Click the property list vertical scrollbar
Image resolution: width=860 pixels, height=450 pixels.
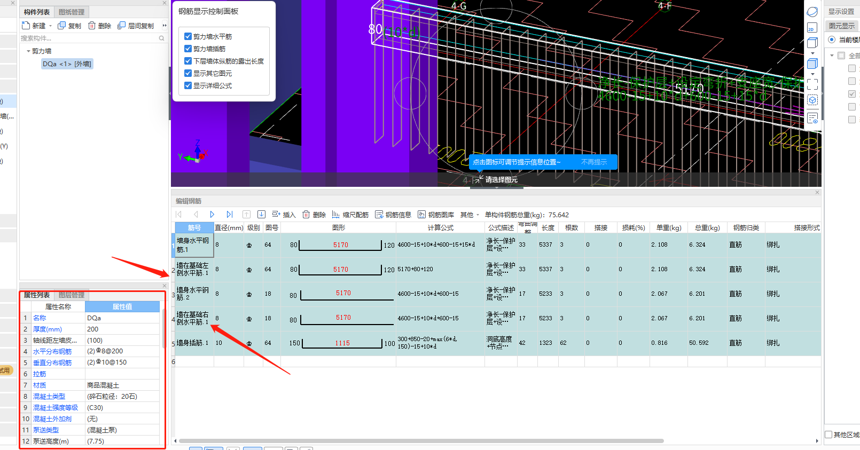tap(163, 330)
